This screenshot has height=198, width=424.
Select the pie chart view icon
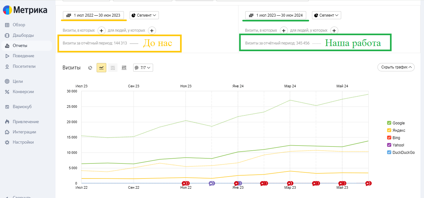point(90,68)
